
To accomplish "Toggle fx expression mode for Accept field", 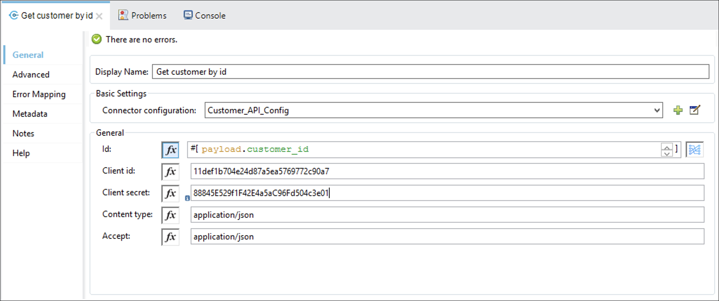I will [170, 237].
